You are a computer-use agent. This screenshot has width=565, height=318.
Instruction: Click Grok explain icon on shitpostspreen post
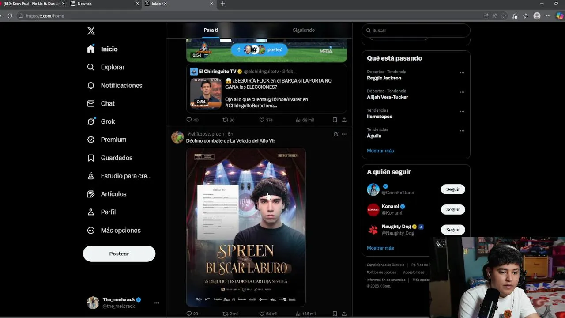pos(336,134)
